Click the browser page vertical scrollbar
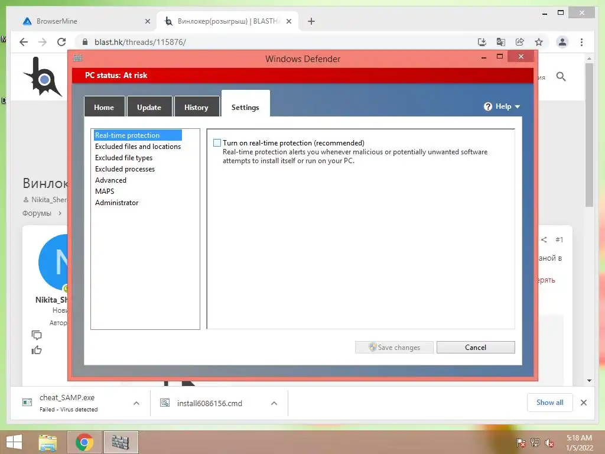 pyautogui.click(x=589, y=135)
